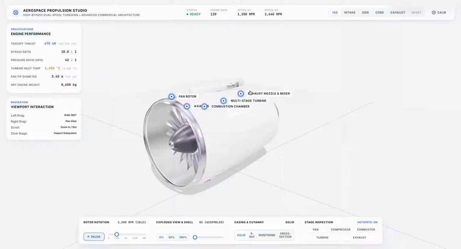The height and width of the screenshot is (249, 461).
Task: Click the 470 kN takeoff thrust value
Action: tap(50, 44)
